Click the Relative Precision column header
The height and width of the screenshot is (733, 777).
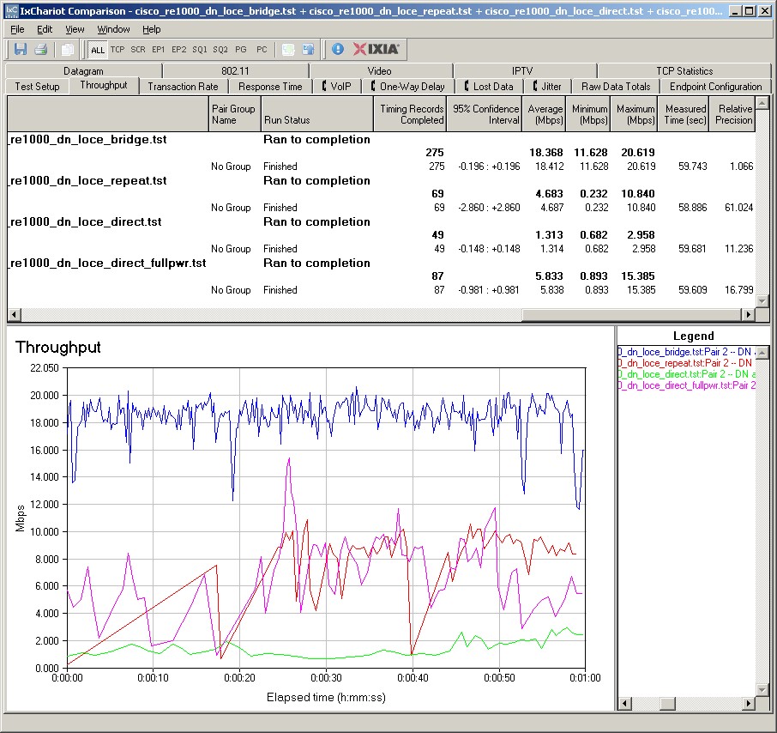[x=732, y=114]
